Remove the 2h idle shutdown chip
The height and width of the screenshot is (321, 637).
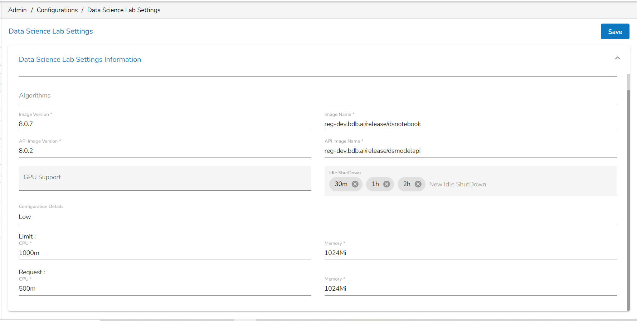418,184
